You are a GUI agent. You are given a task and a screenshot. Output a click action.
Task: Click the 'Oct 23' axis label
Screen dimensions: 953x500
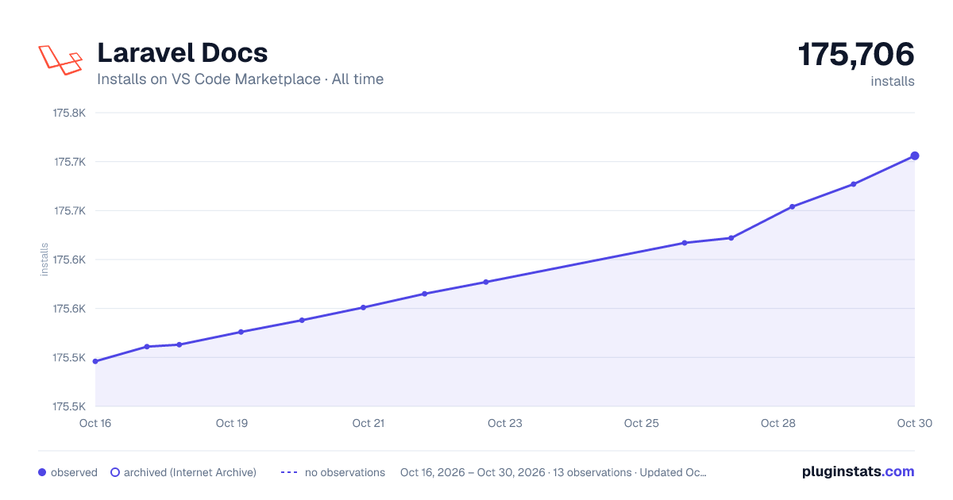[505, 423]
